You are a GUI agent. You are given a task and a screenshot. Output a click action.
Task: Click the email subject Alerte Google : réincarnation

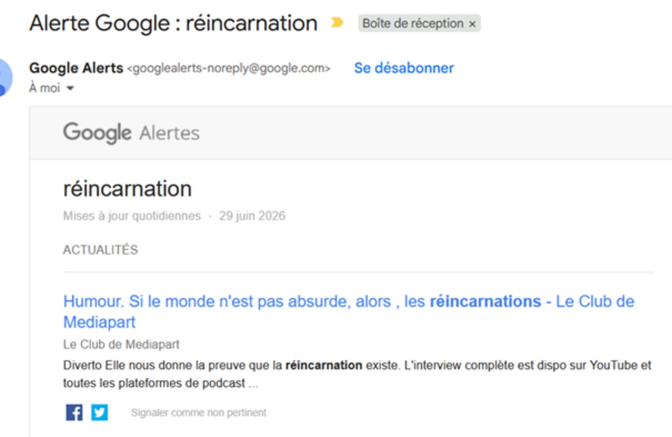[x=173, y=23]
